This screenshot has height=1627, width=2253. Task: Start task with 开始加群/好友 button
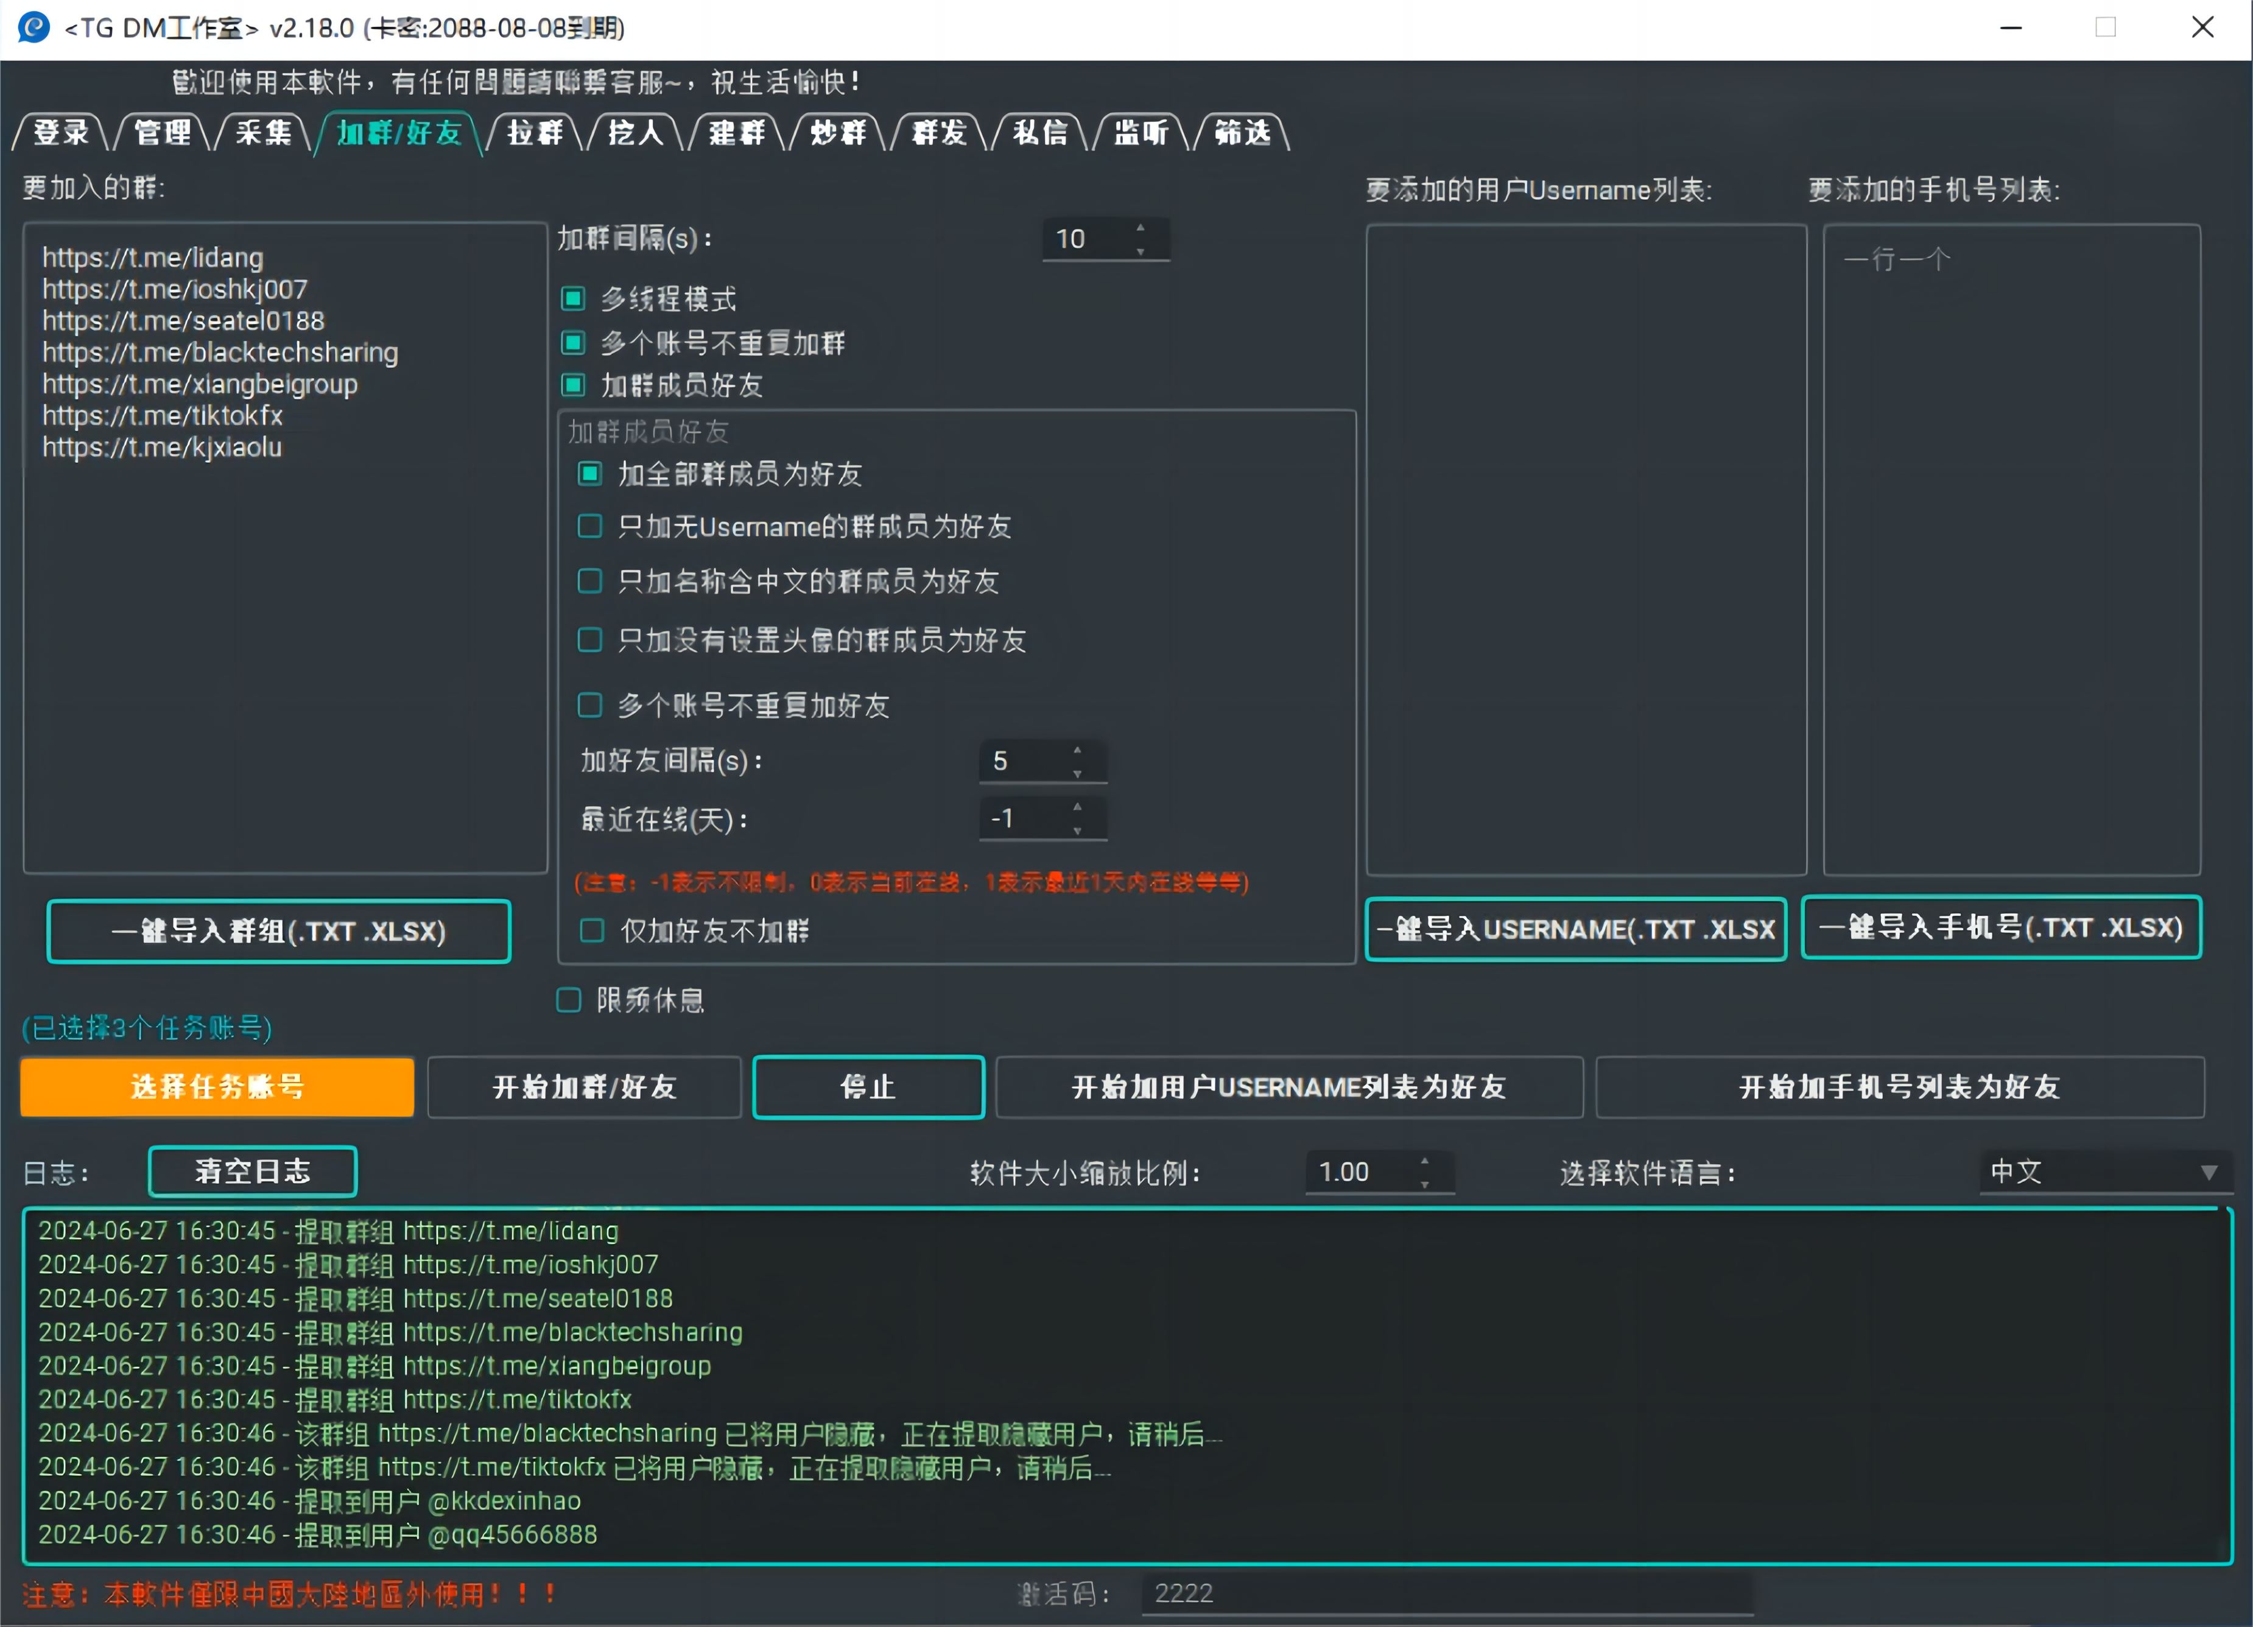[585, 1087]
